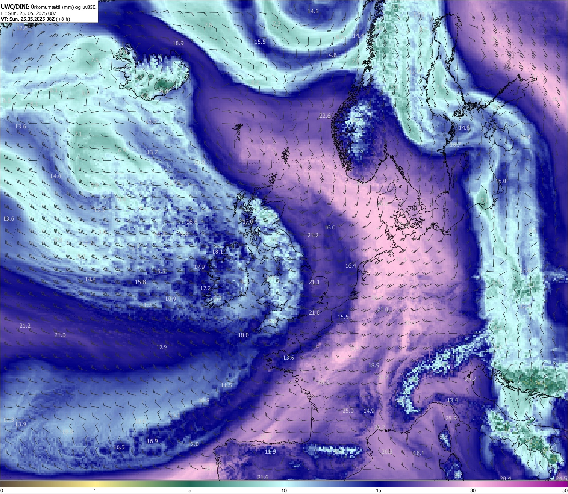Click the "25.0" value over southern France
Screen dimensions: 568x494
click(x=348, y=411)
